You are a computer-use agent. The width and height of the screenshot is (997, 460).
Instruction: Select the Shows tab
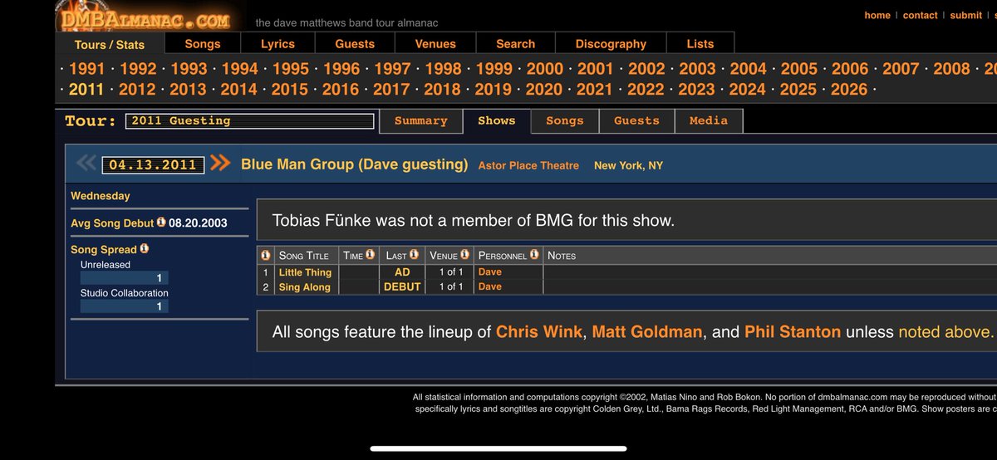coord(497,120)
